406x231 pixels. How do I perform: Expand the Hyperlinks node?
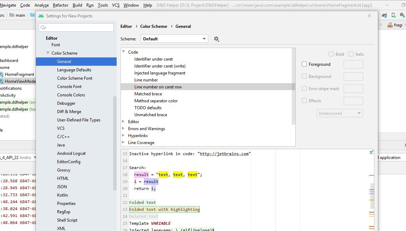(x=123, y=135)
